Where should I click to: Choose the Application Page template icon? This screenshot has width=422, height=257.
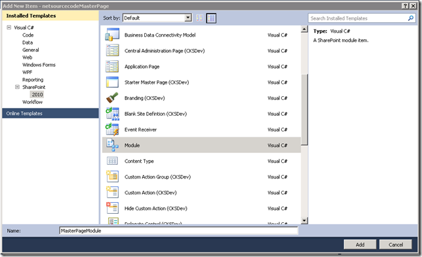112,66
